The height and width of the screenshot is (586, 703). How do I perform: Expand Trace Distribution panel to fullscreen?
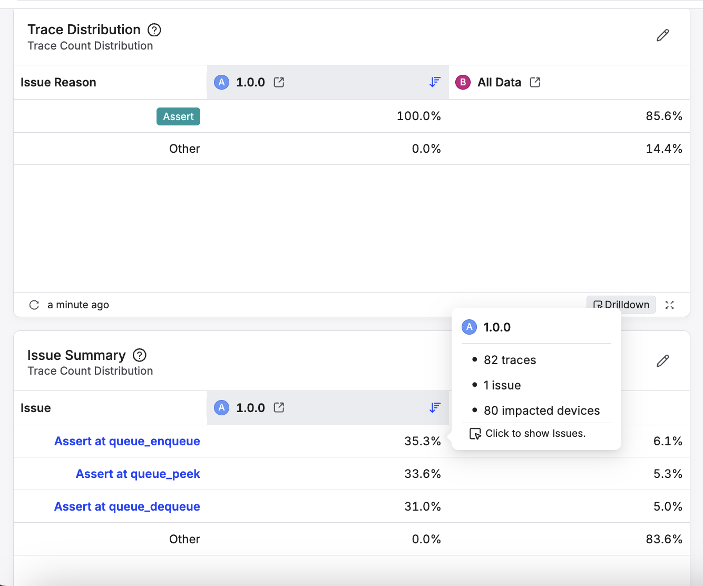click(x=669, y=305)
